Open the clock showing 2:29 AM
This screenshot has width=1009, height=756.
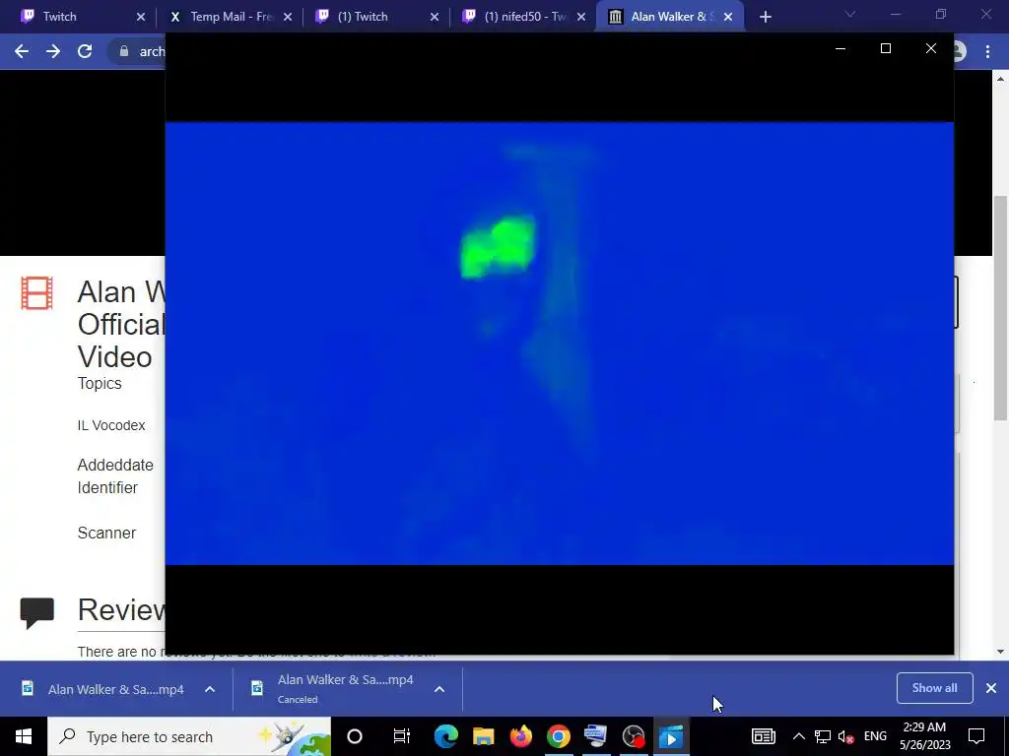(x=924, y=736)
